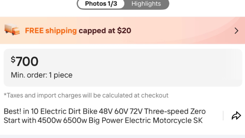
Task: Click 'Three-speed Zero' in the product title
Action: pyautogui.click(x=175, y=111)
